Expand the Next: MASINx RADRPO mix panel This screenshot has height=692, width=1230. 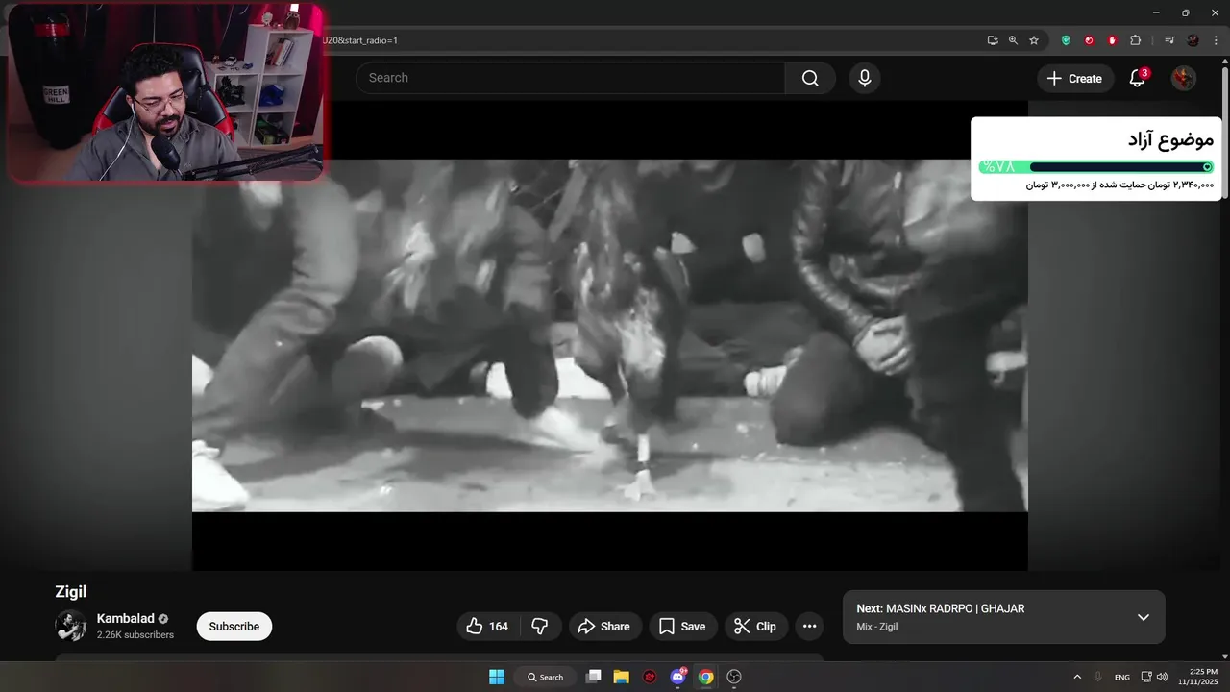tap(1144, 617)
